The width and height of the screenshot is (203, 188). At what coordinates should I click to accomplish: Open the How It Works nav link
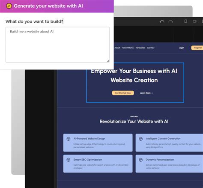128,48
